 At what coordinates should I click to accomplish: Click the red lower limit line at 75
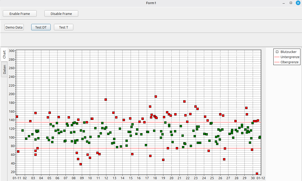[x=116, y=148]
